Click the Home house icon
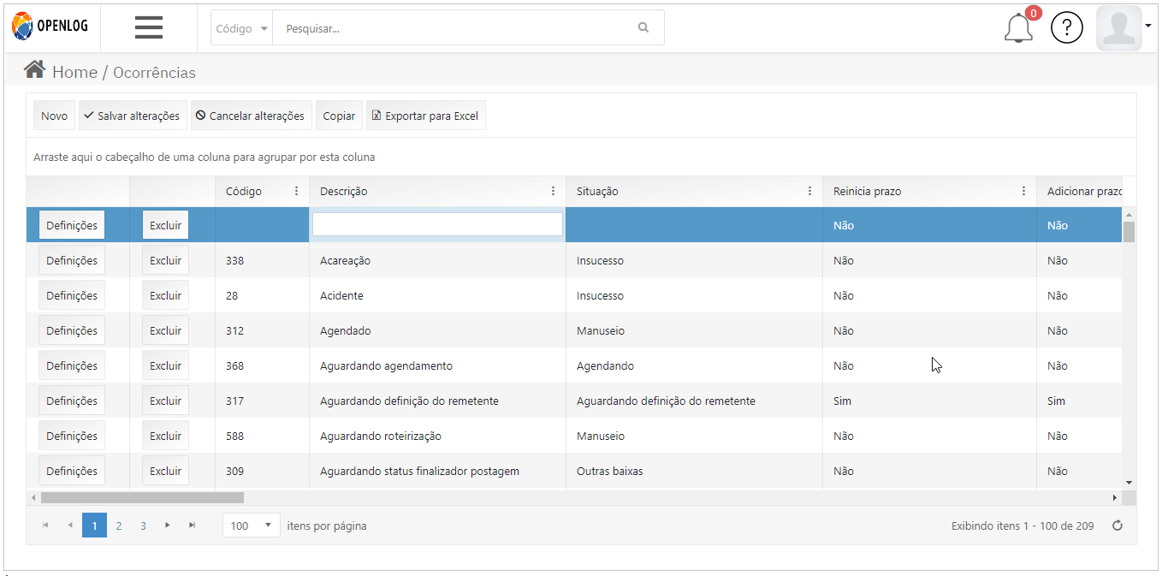This screenshot has height=576, width=1162. click(34, 70)
